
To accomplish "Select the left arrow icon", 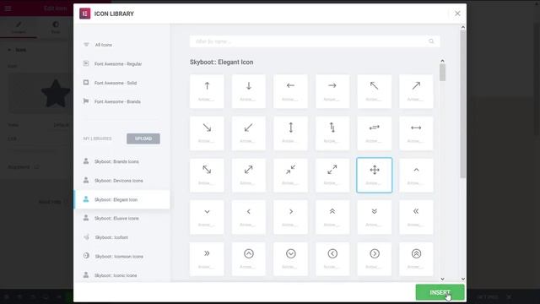I will 290,91.
